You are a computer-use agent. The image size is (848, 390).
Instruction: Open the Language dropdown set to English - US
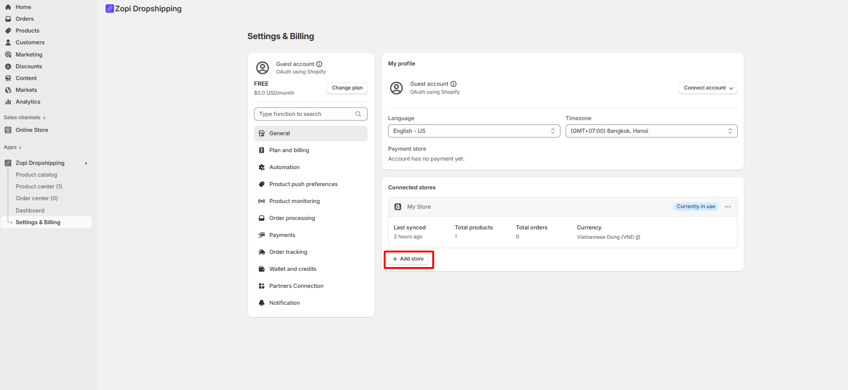pyautogui.click(x=474, y=131)
